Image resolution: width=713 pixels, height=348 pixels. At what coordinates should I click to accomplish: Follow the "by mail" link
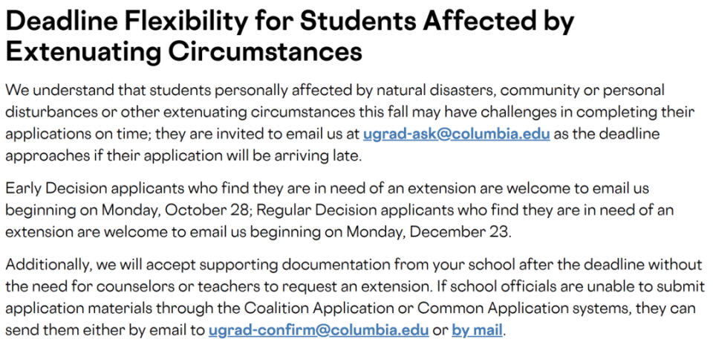click(479, 329)
